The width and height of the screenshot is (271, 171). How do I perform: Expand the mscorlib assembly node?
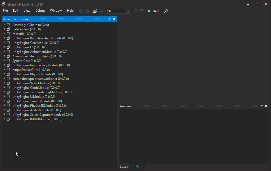pos(4,34)
